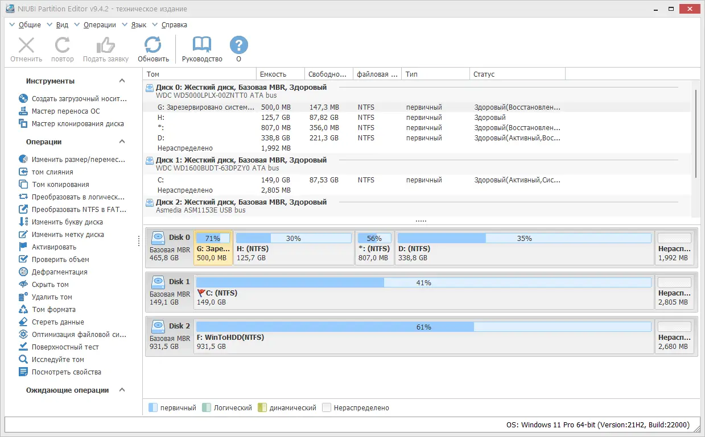Viewport: 705px width, 437px height.
Task: Collapse the Операции section chevron
Action: (x=122, y=142)
